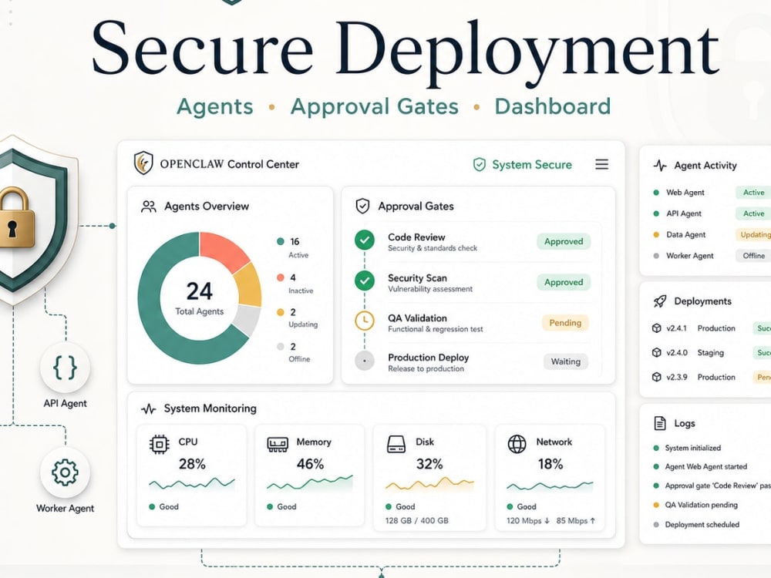
Task: Click the Approval Gates shield icon
Action: 362,206
